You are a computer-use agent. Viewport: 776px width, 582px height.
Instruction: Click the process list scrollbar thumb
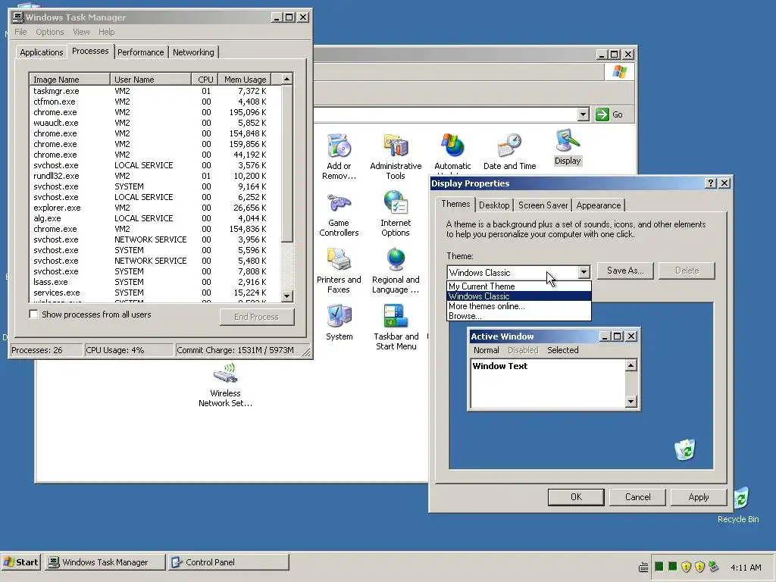[x=287, y=164]
